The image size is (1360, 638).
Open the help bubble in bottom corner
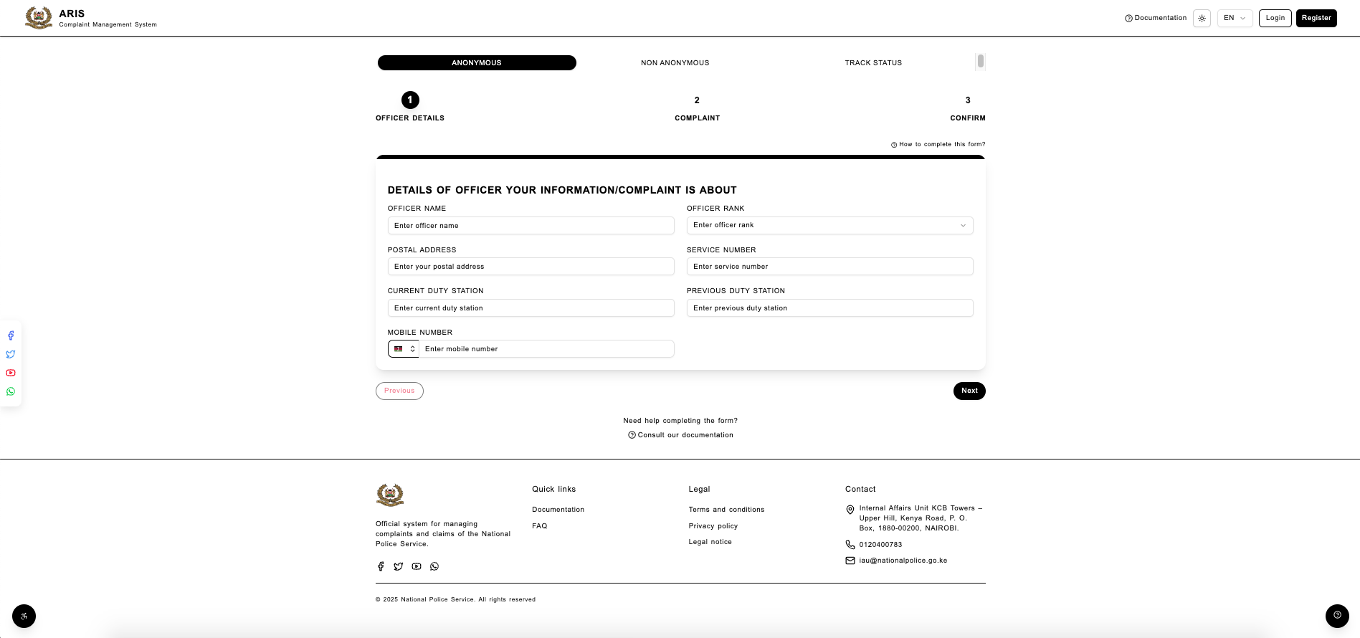[x=1337, y=616]
